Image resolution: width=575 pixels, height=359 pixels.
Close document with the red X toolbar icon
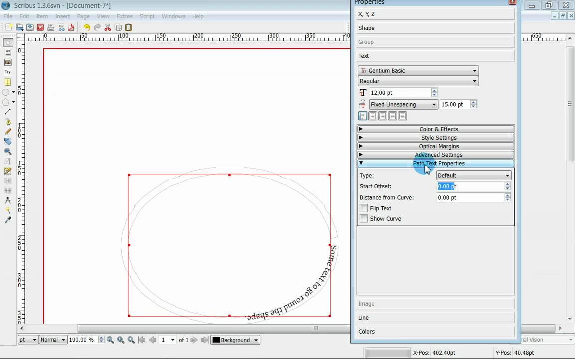[40, 27]
